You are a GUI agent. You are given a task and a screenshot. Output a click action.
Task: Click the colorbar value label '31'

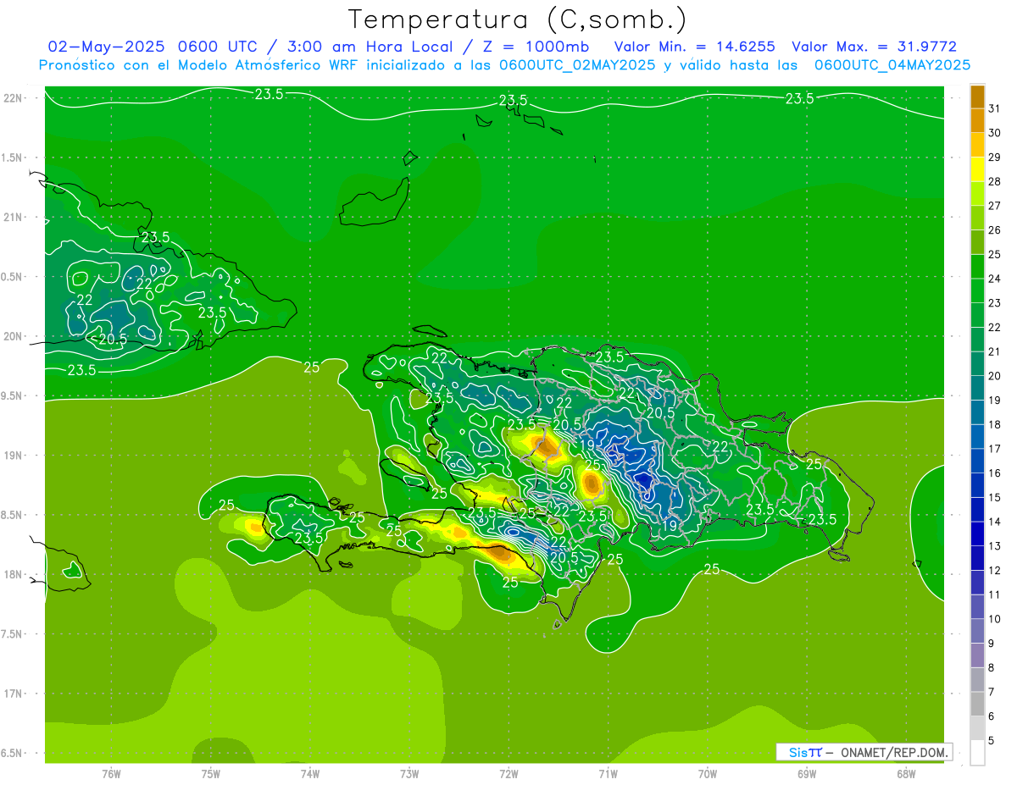coord(994,108)
